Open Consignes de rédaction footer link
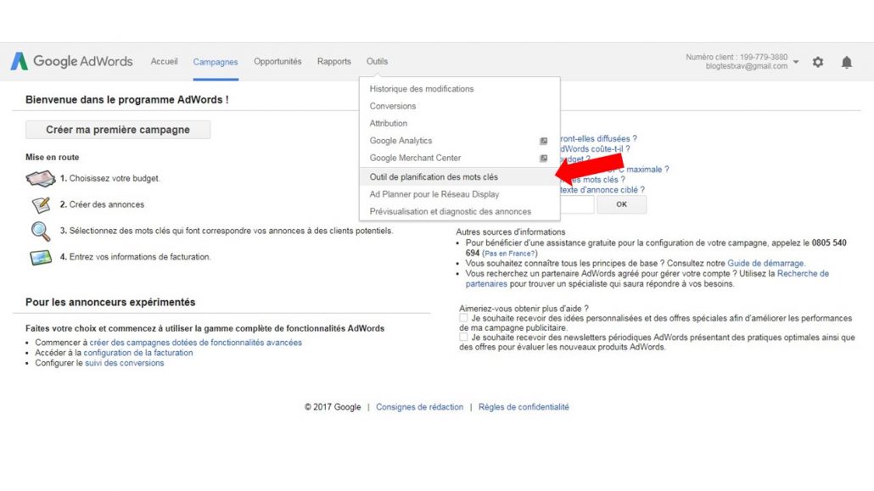 (419, 407)
